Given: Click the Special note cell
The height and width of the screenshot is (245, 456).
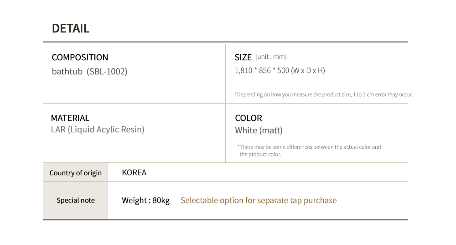Looking at the screenshot, I should (x=75, y=200).
